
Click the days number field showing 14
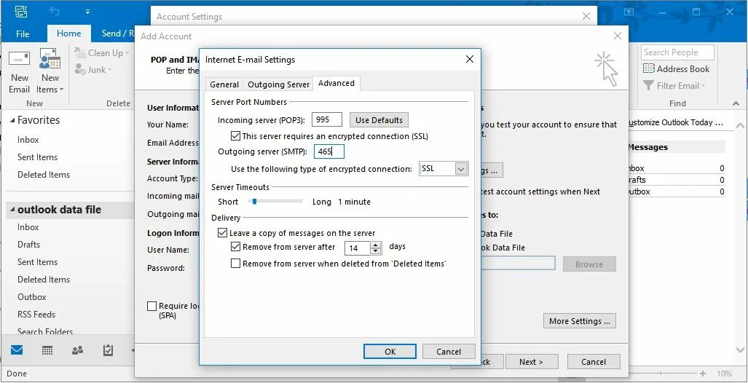(x=358, y=248)
